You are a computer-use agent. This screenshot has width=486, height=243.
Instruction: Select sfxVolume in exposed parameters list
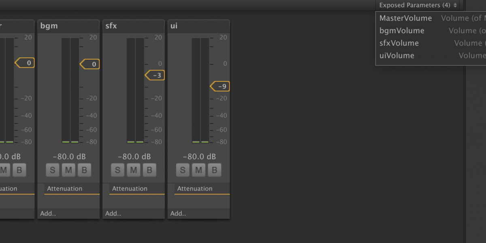point(399,43)
